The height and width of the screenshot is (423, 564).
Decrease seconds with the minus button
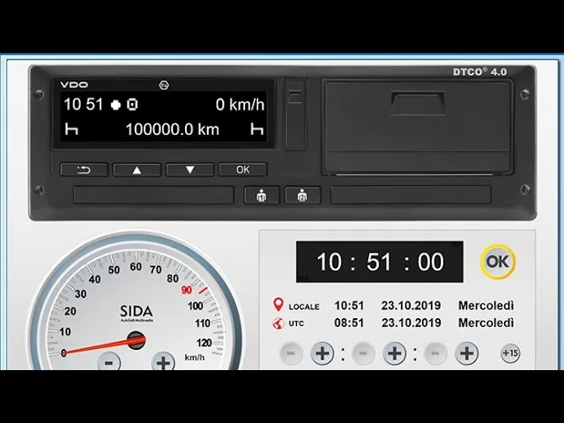[x=435, y=353]
